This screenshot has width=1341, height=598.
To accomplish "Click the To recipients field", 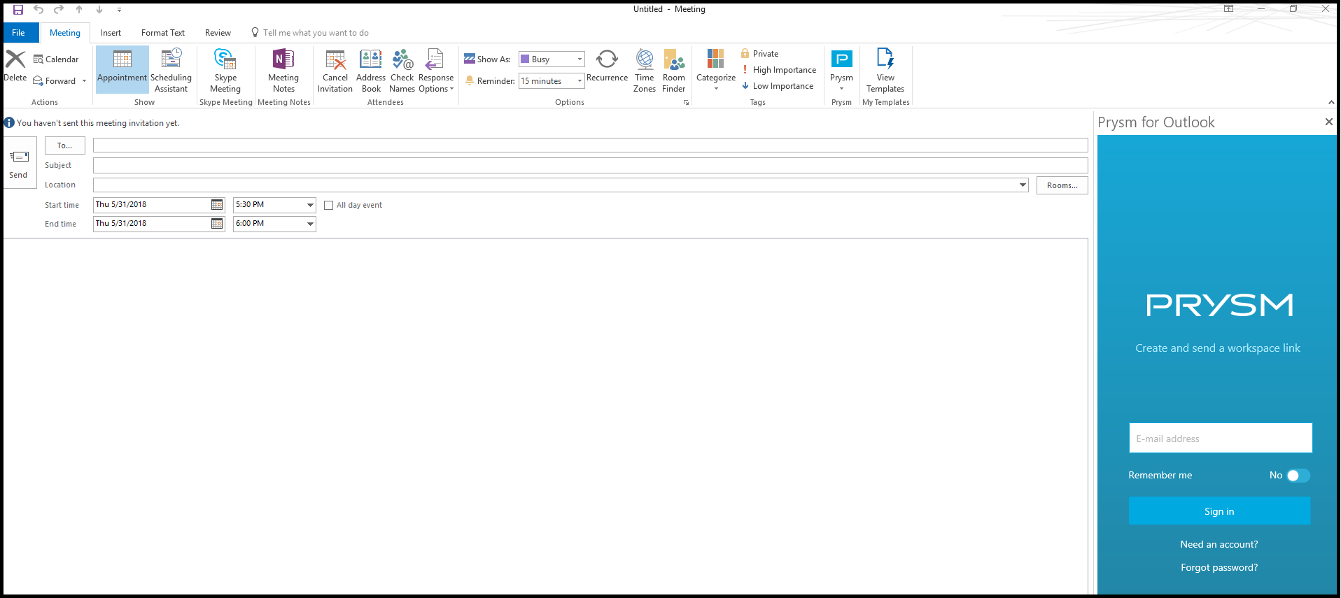I will point(590,145).
